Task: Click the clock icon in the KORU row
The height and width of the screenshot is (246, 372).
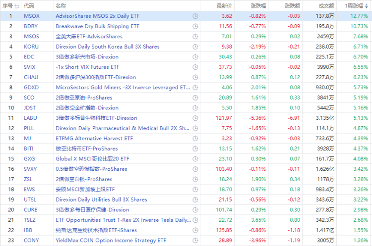Action: pyautogui.click(x=195, y=47)
